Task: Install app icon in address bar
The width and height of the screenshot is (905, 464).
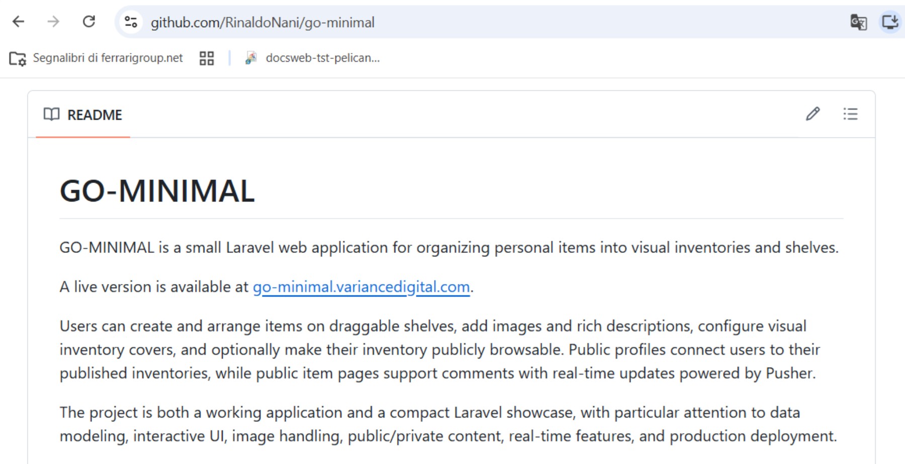Action: (x=890, y=22)
